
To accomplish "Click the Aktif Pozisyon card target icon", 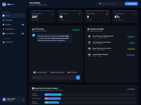I will coord(80,14).
